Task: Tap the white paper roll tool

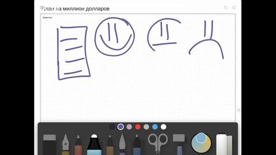Action: click(224, 144)
